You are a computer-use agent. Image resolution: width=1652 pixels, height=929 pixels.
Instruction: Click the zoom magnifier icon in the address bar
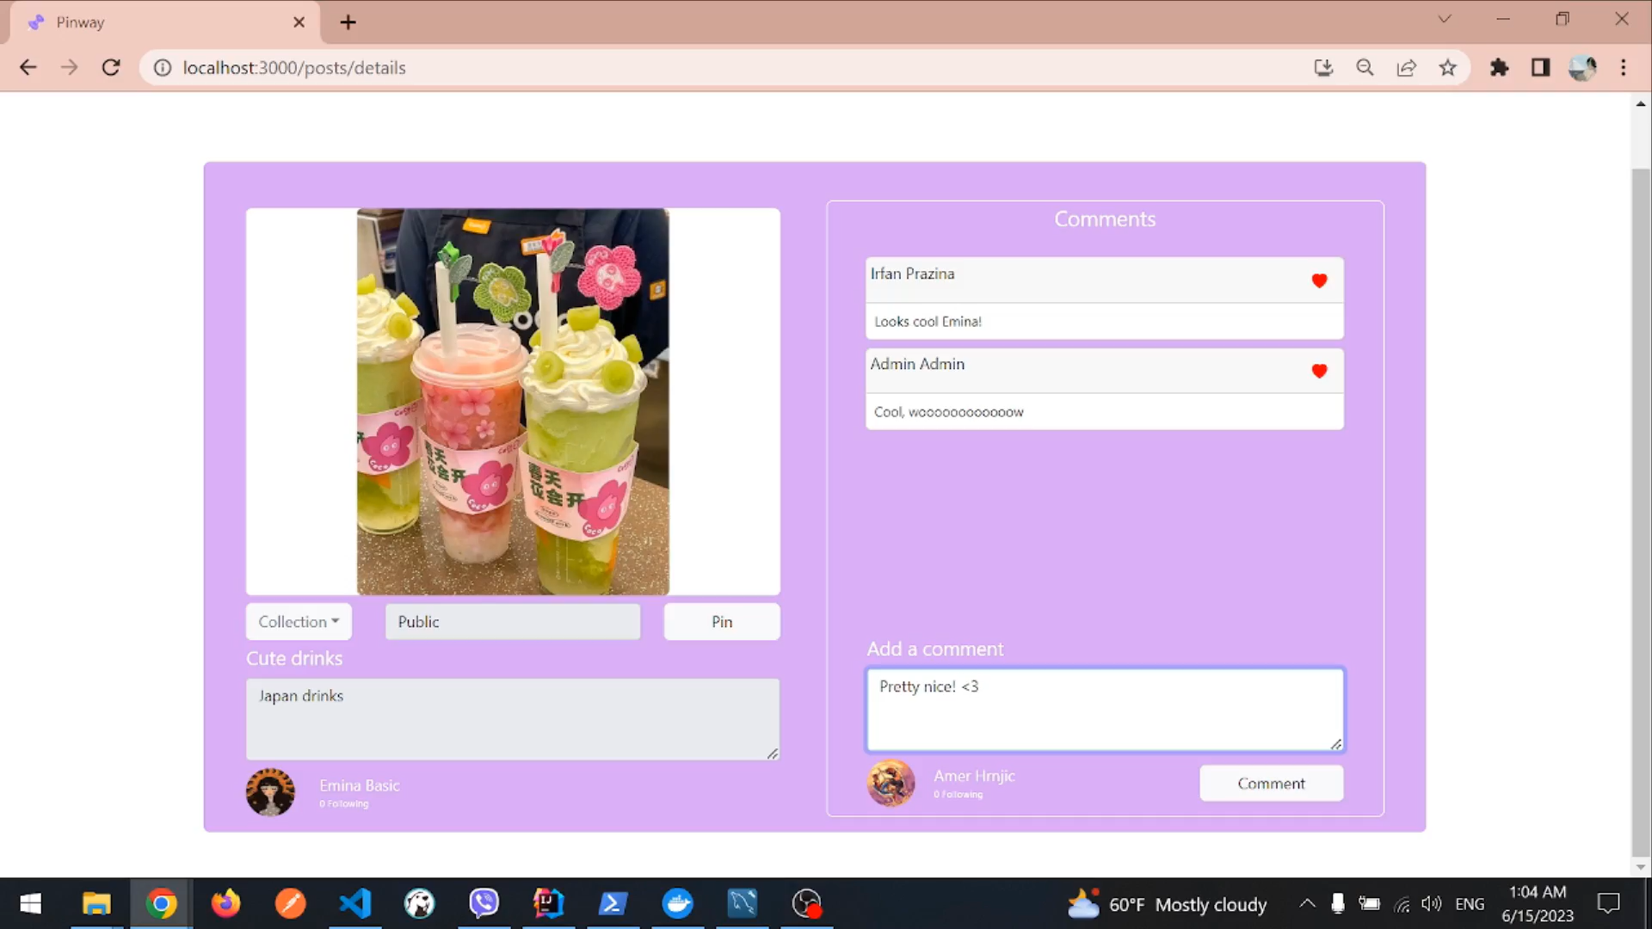pyautogui.click(x=1365, y=68)
